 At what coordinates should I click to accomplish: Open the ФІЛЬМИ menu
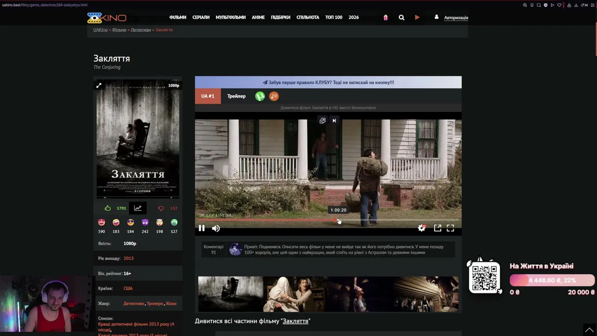click(x=178, y=18)
